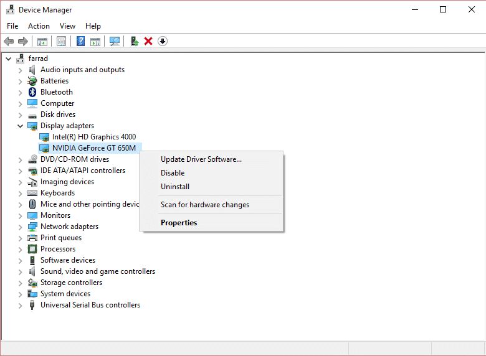Expand the Network adapters category
This screenshot has width=486, height=356.
coord(21,227)
